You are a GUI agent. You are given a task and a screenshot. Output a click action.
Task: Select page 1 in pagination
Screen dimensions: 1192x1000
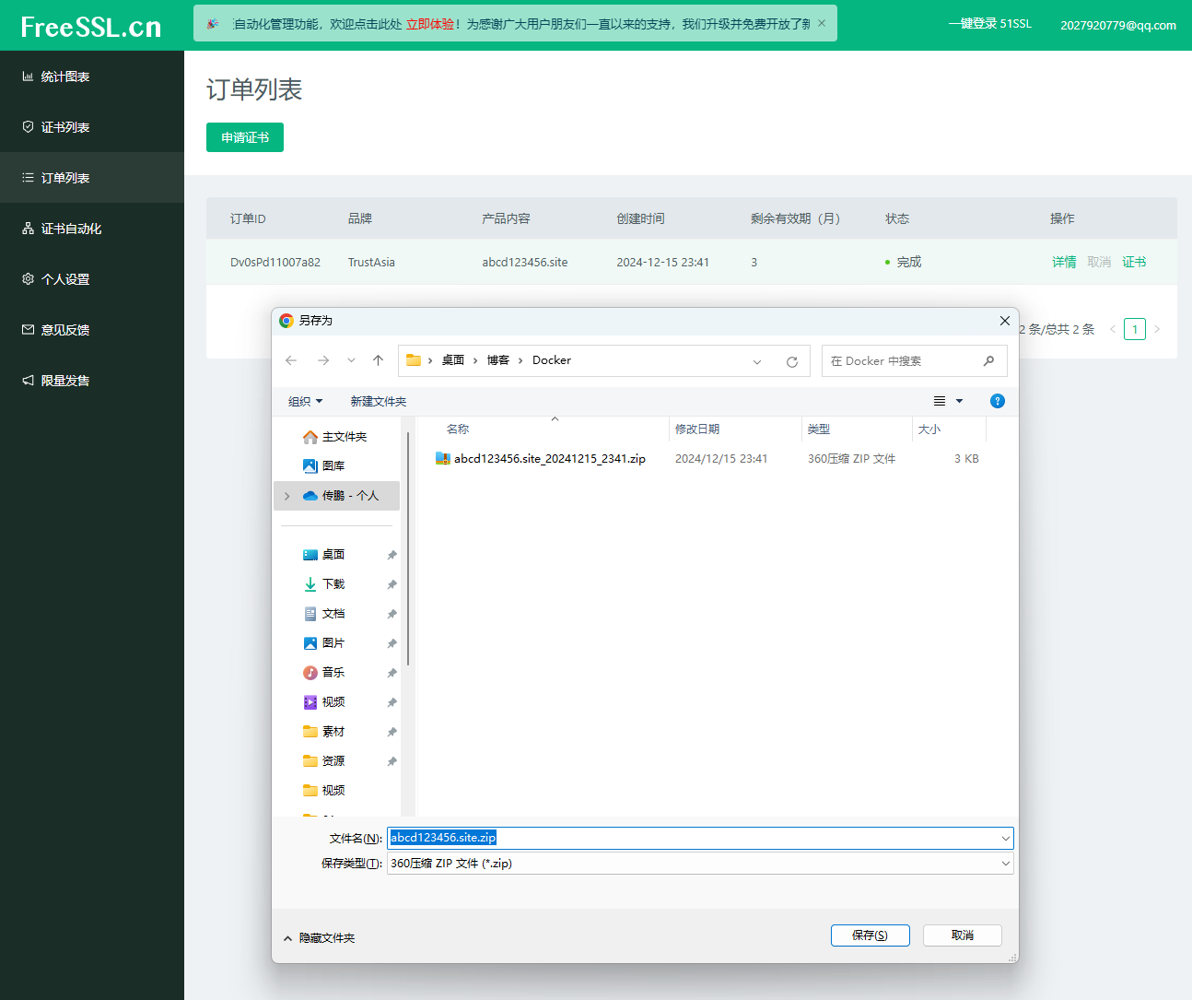1135,329
